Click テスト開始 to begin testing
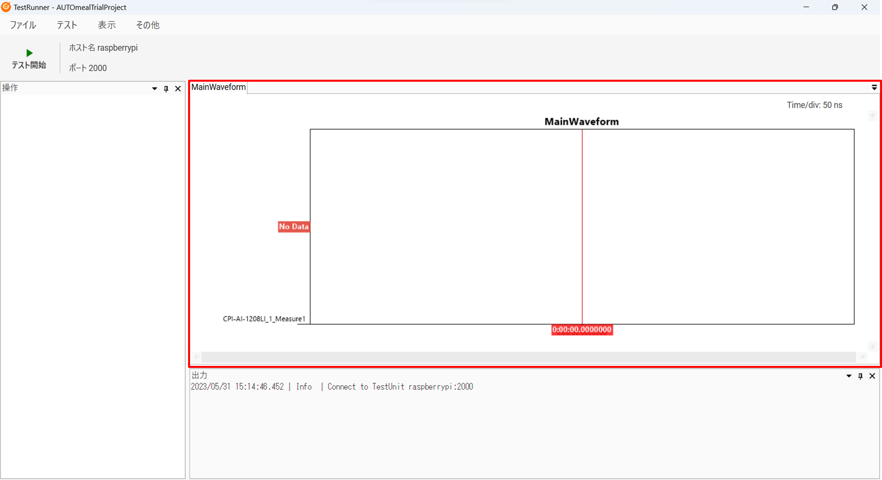Viewport: 882px width, 480px height. (29, 64)
